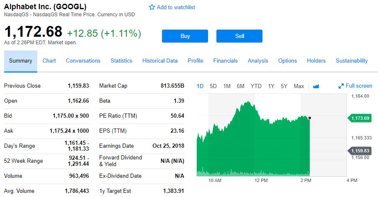The image size is (378, 197).
Task: Click the green 1,173.69 price label
Action: 360,118
